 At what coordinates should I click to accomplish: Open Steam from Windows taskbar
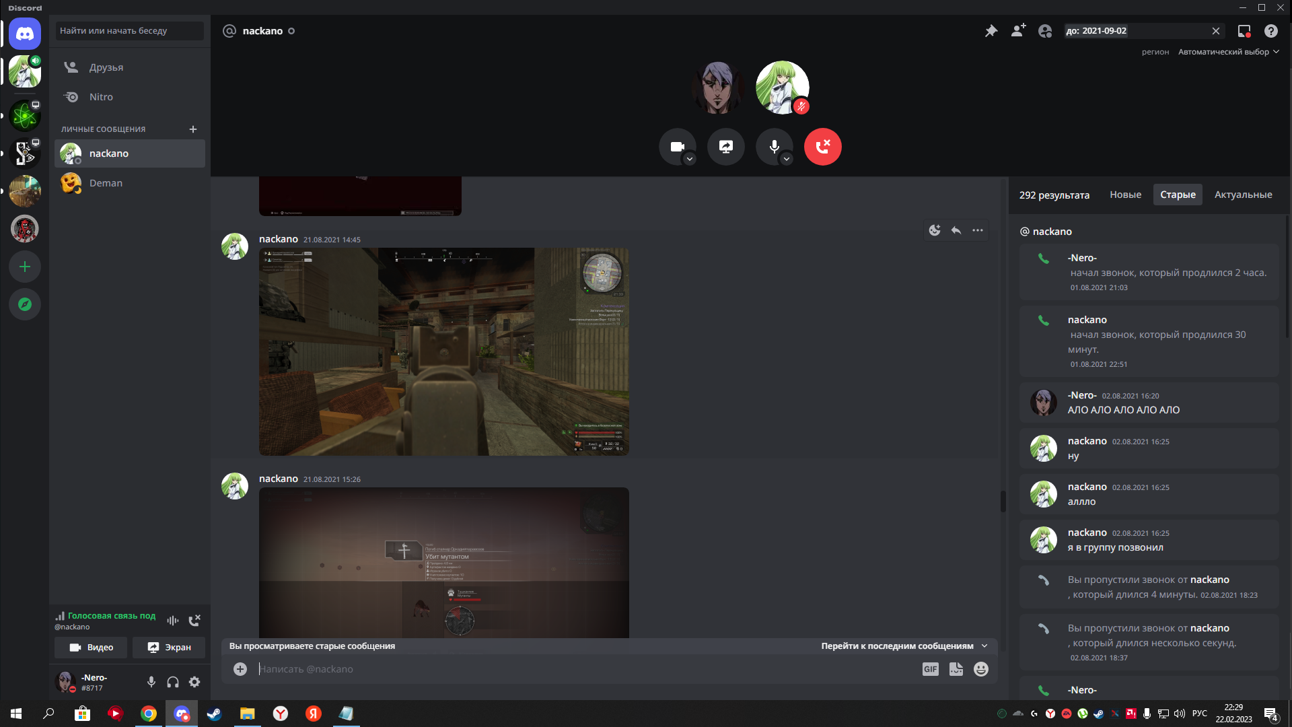[214, 714]
